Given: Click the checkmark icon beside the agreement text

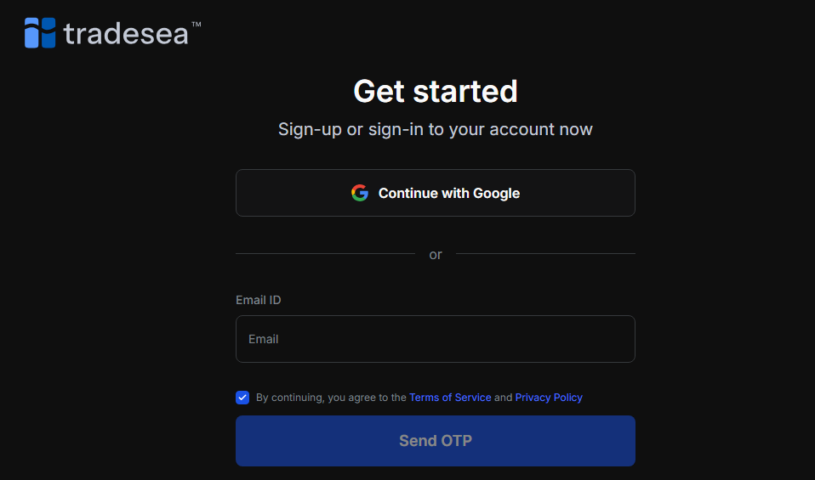Looking at the screenshot, I should (x=242, y=398).
